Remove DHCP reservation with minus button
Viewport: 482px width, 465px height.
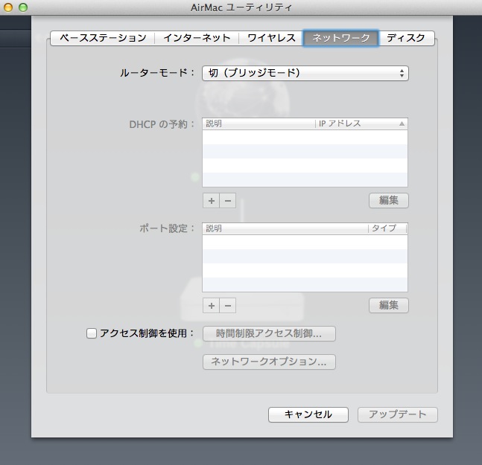point(228,201)
